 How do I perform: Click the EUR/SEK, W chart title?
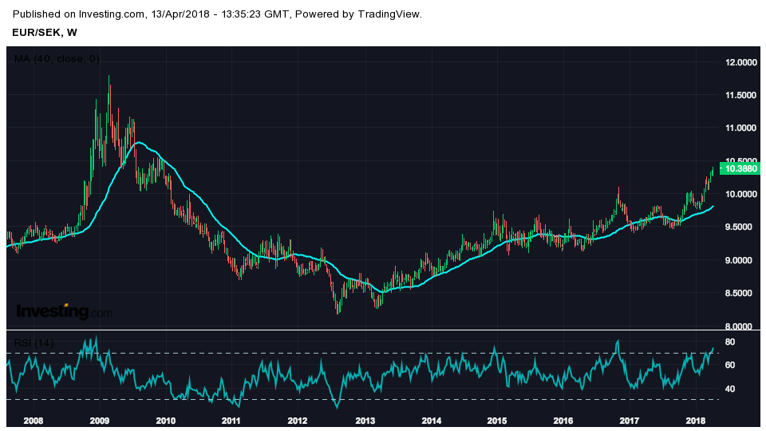[x=45, y=32]
